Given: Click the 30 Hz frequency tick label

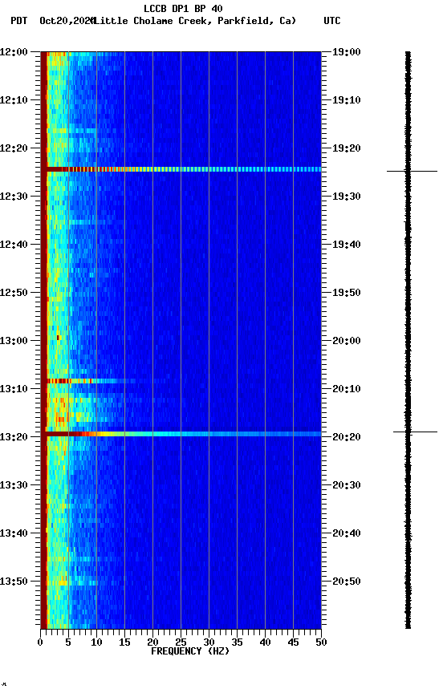Looking at the screenshot, I should point(209,642).
